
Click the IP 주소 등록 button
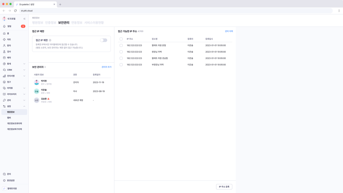(x=224, y=187)
